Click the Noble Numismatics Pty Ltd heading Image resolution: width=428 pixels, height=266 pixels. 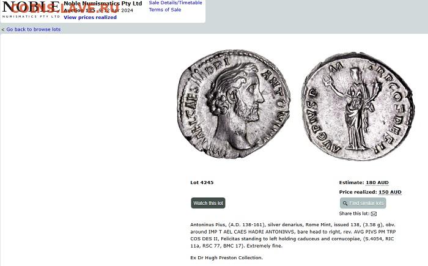click(x=103, y=4)
